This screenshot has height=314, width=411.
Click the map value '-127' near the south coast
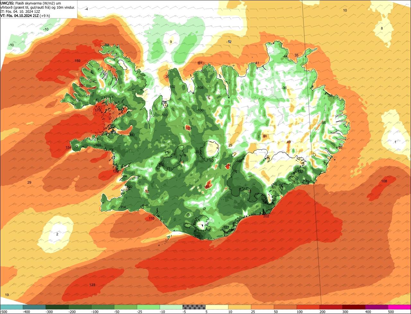(x=226, y=227)
